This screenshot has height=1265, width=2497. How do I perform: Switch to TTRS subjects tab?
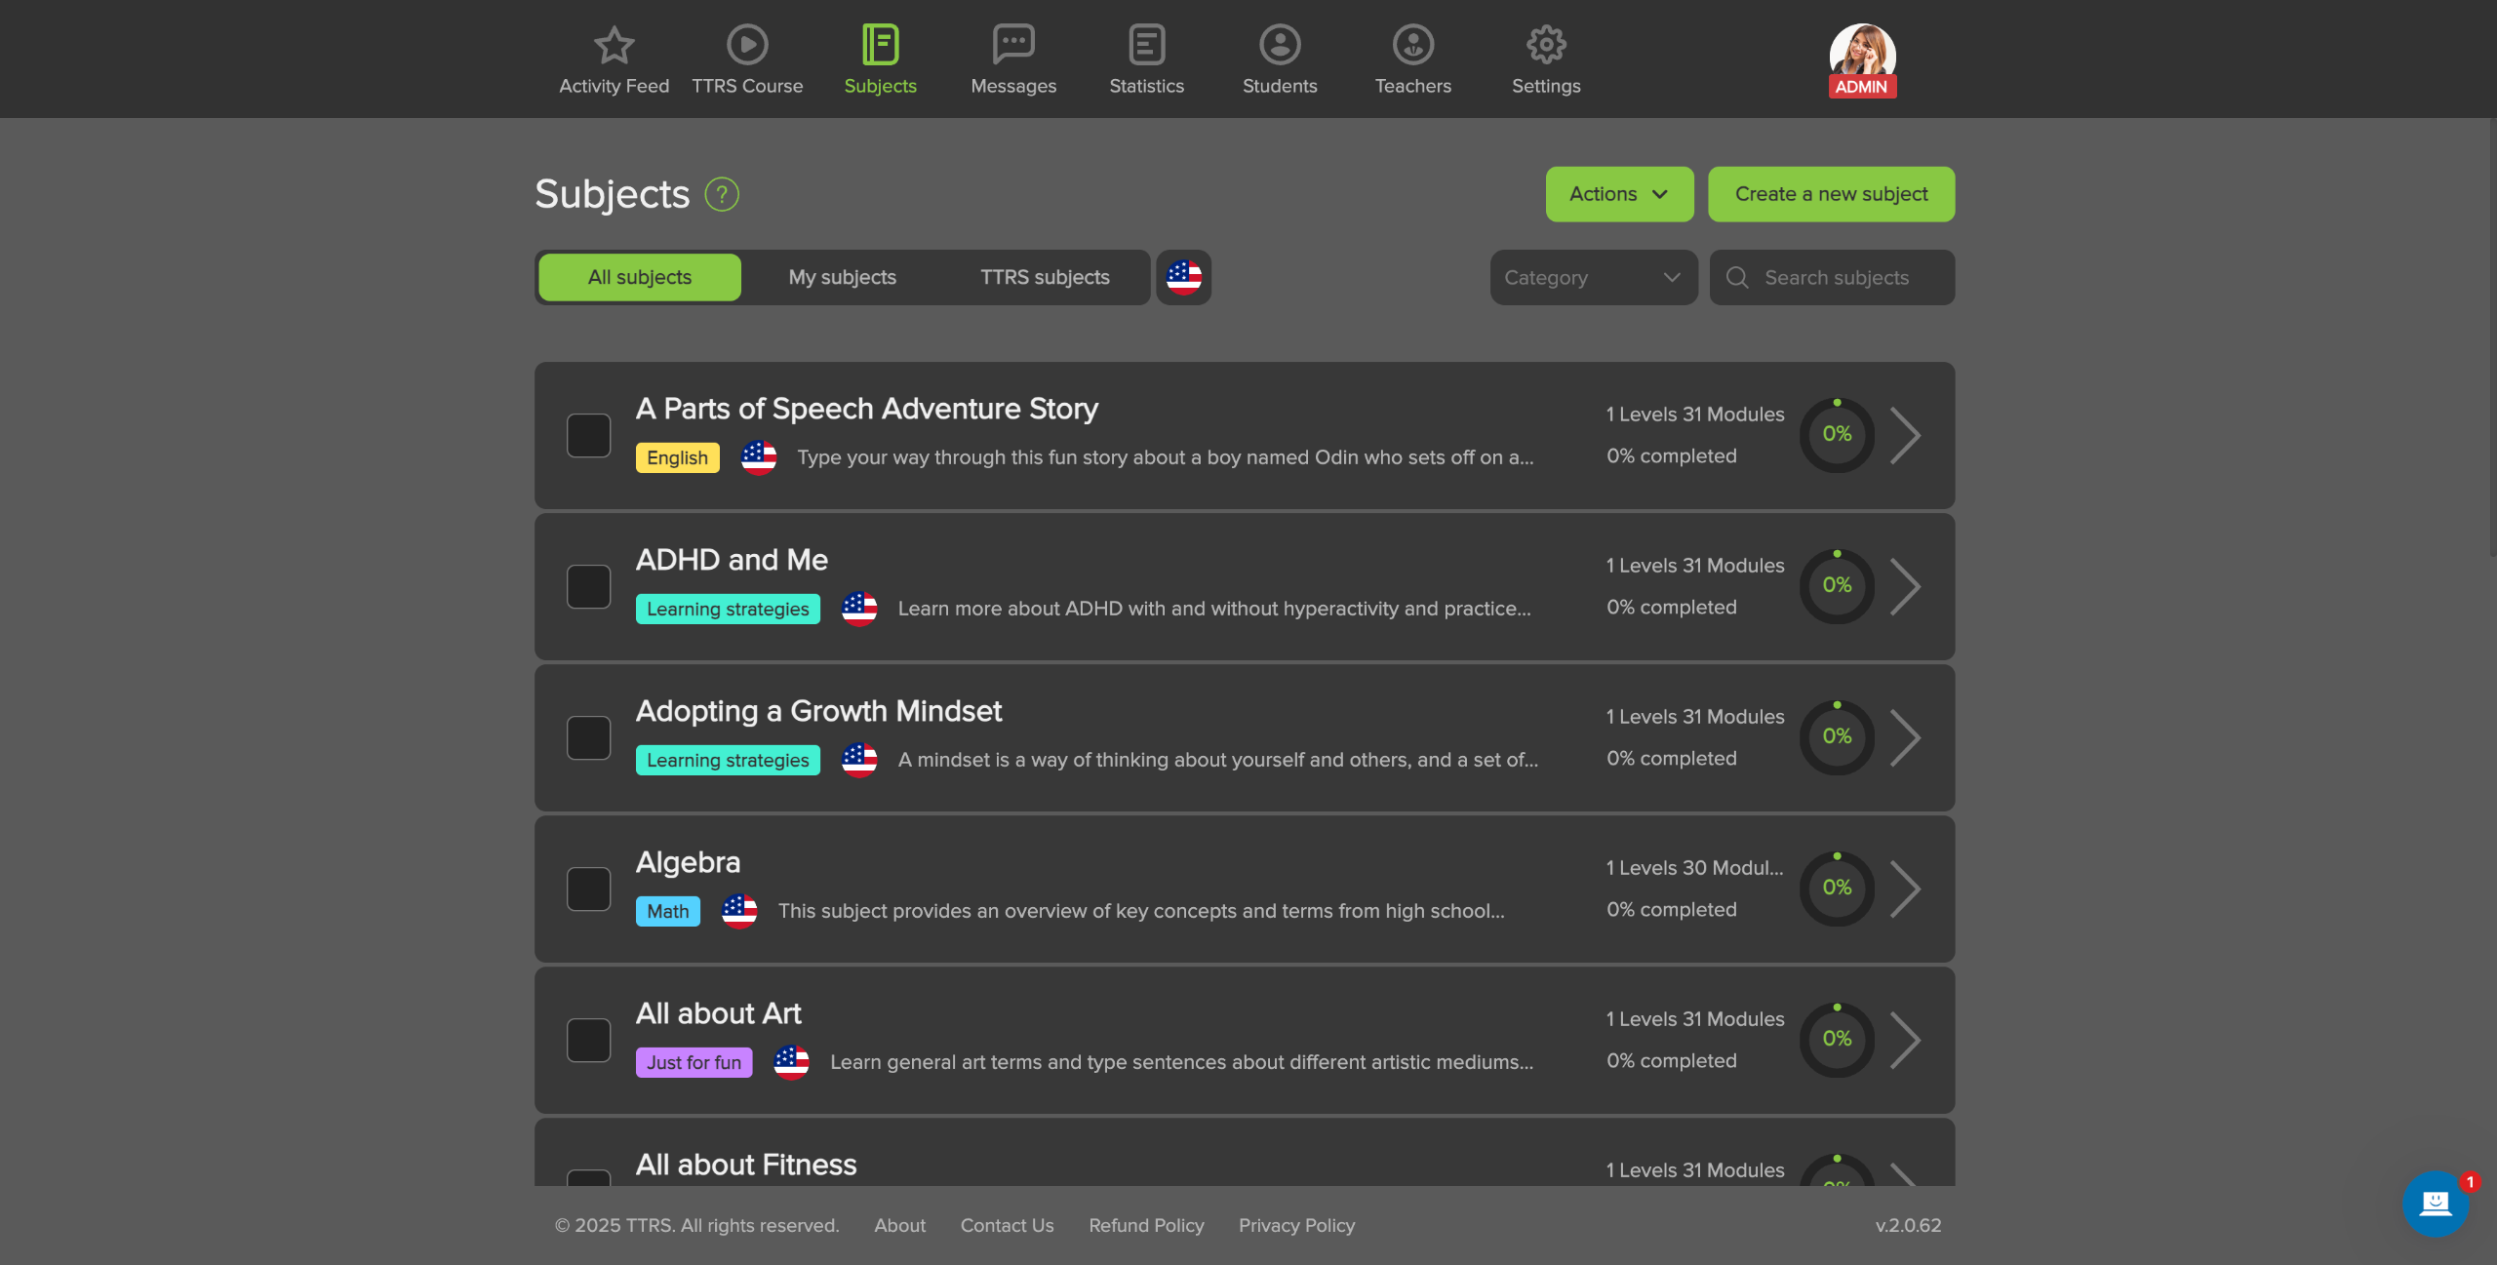(1045, 278)
